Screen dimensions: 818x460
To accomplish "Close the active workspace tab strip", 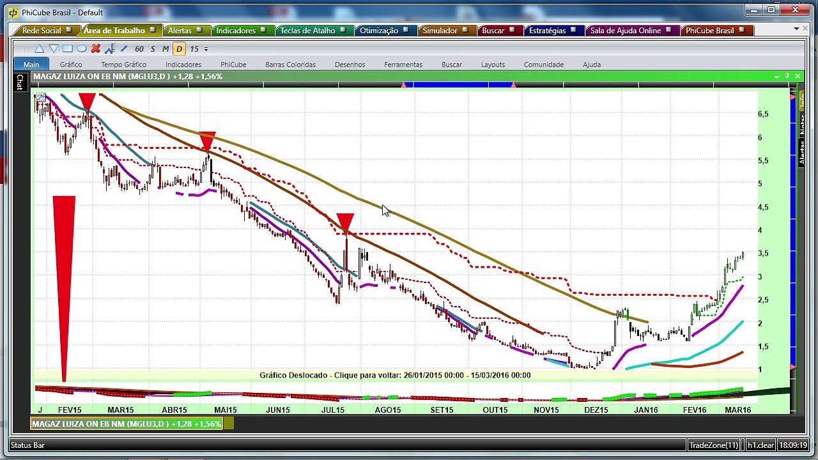I will point(805,29).
